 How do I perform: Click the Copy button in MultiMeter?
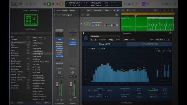point(111,40)
